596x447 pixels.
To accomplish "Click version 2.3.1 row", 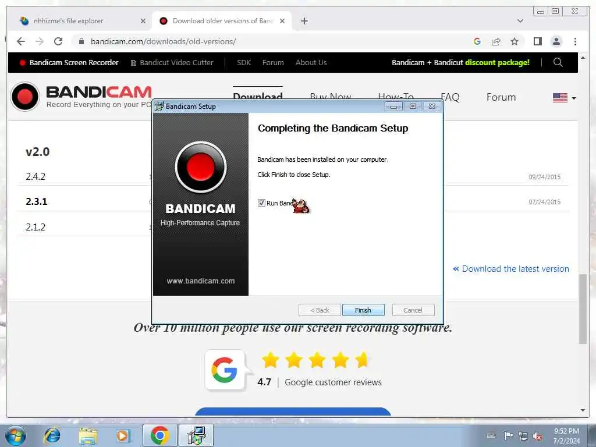I will click(37, 201).
